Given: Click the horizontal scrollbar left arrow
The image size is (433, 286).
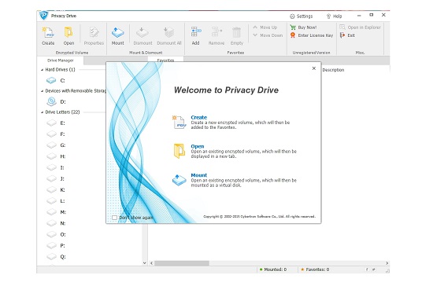Looking at the screenshot, I should (151, 263).
